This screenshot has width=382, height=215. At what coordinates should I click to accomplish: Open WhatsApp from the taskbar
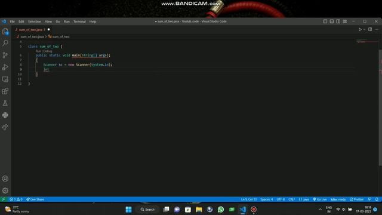221,210
